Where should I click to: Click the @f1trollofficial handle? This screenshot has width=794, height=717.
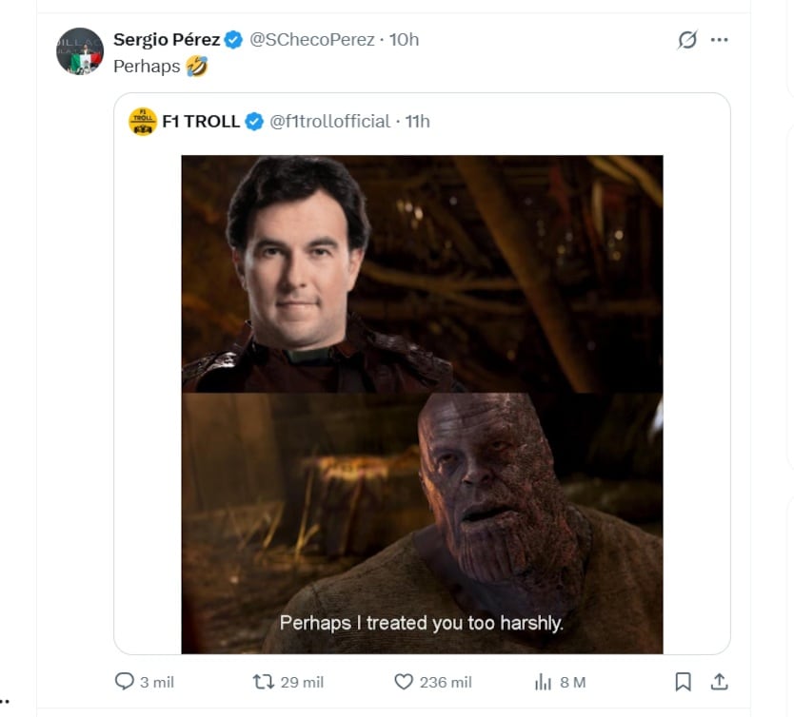click(x=329, y=121)
